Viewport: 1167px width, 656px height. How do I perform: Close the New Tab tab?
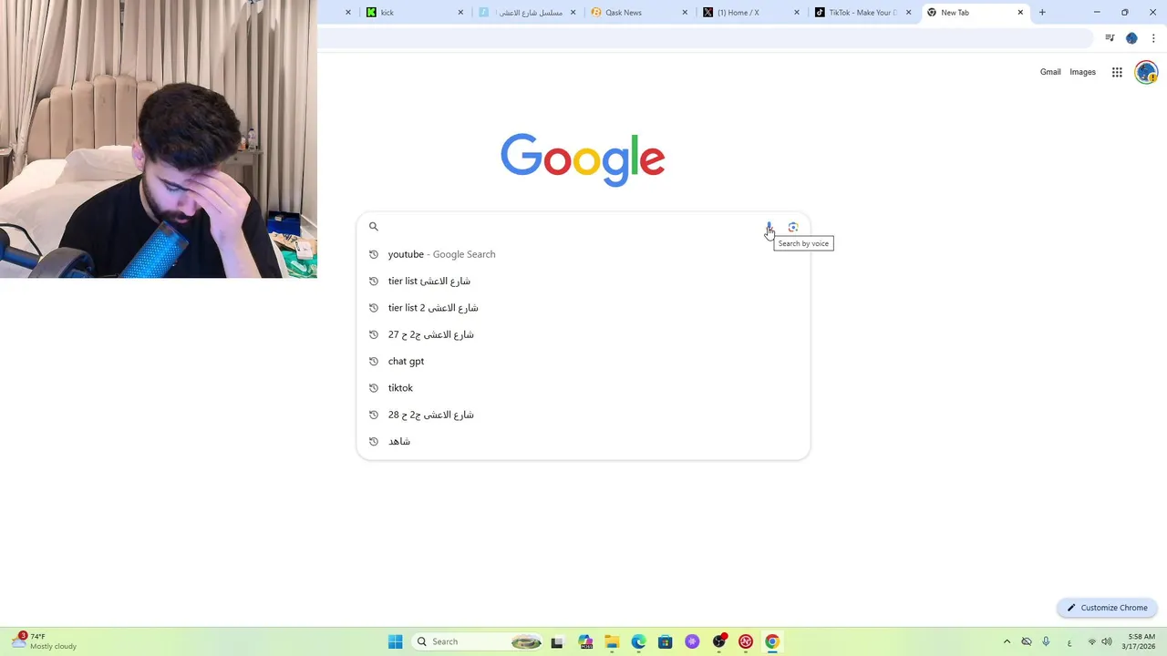tap(1020, 13)
